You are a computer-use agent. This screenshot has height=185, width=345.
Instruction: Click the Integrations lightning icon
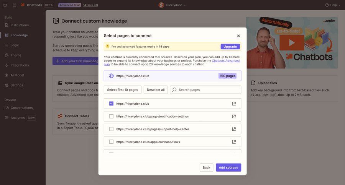[x=7, y=65]
